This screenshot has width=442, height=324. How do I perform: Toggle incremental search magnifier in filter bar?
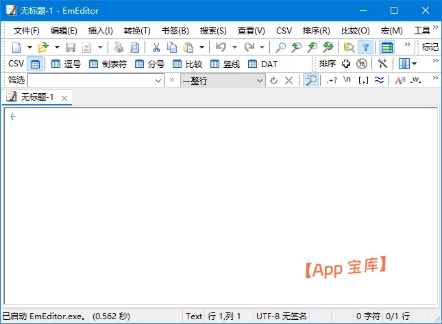click(310, 80)
